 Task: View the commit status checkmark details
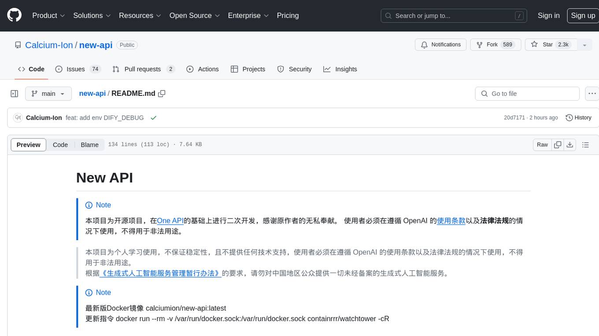153,118
